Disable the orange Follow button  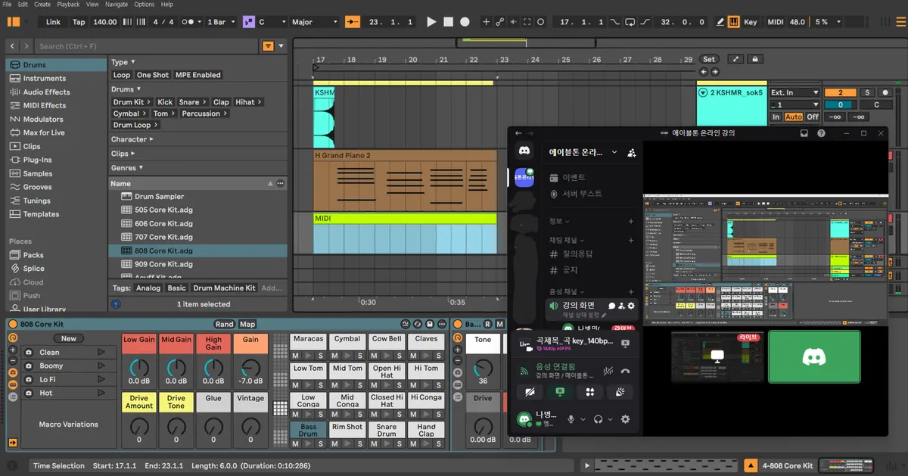352,22
